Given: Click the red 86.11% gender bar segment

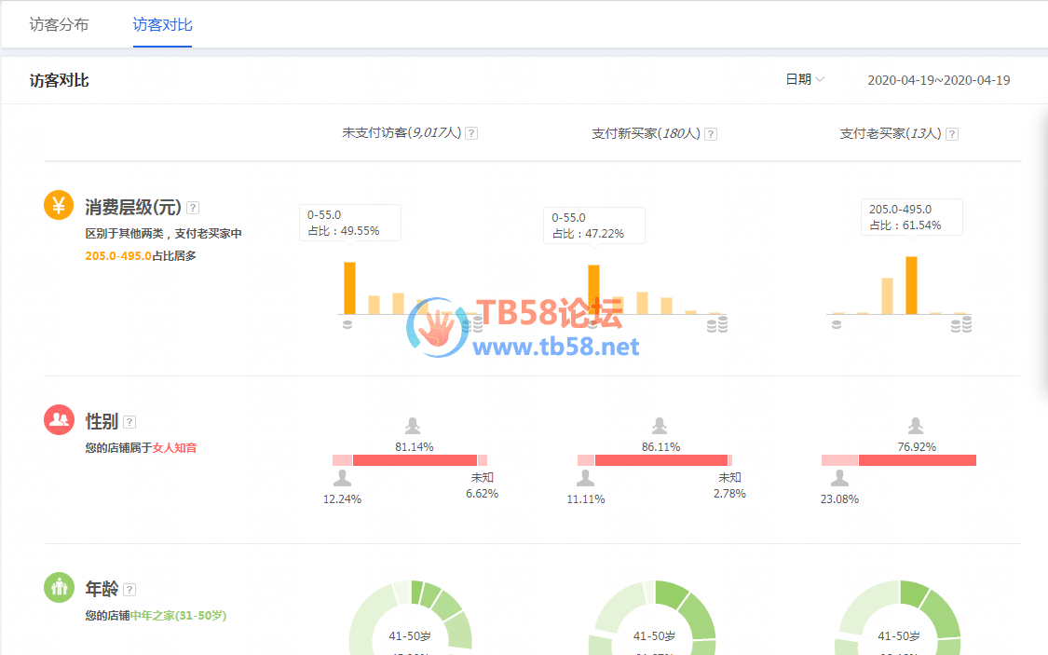Looking at the screenshot, I should pos(661,460).
